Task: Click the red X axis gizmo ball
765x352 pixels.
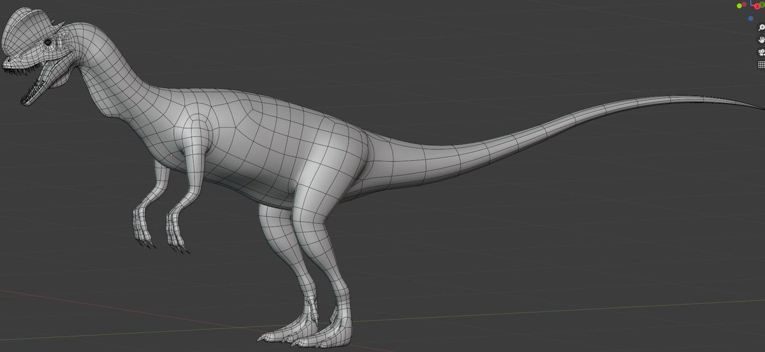Action: click(x=757, y=6)
